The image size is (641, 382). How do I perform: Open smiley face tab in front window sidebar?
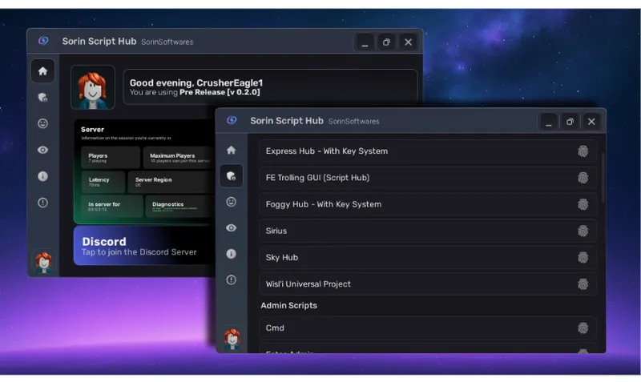[x=231, y=202]
